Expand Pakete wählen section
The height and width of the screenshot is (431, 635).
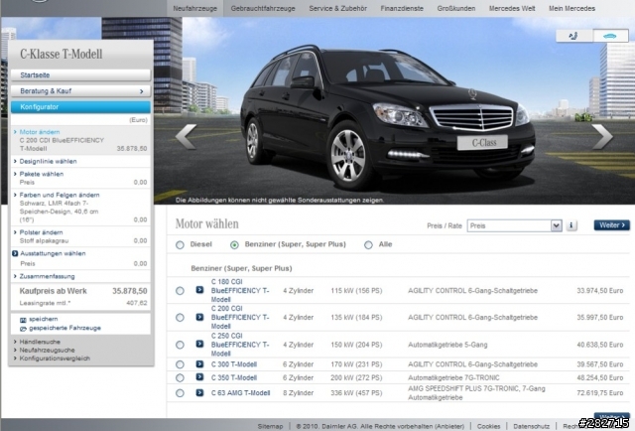click(x=42, y=174)
